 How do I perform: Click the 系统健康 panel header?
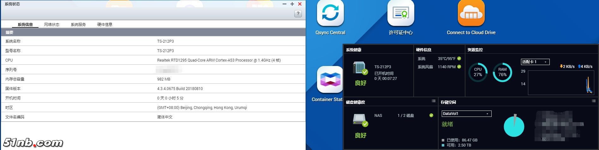click(x=354, y=50)
